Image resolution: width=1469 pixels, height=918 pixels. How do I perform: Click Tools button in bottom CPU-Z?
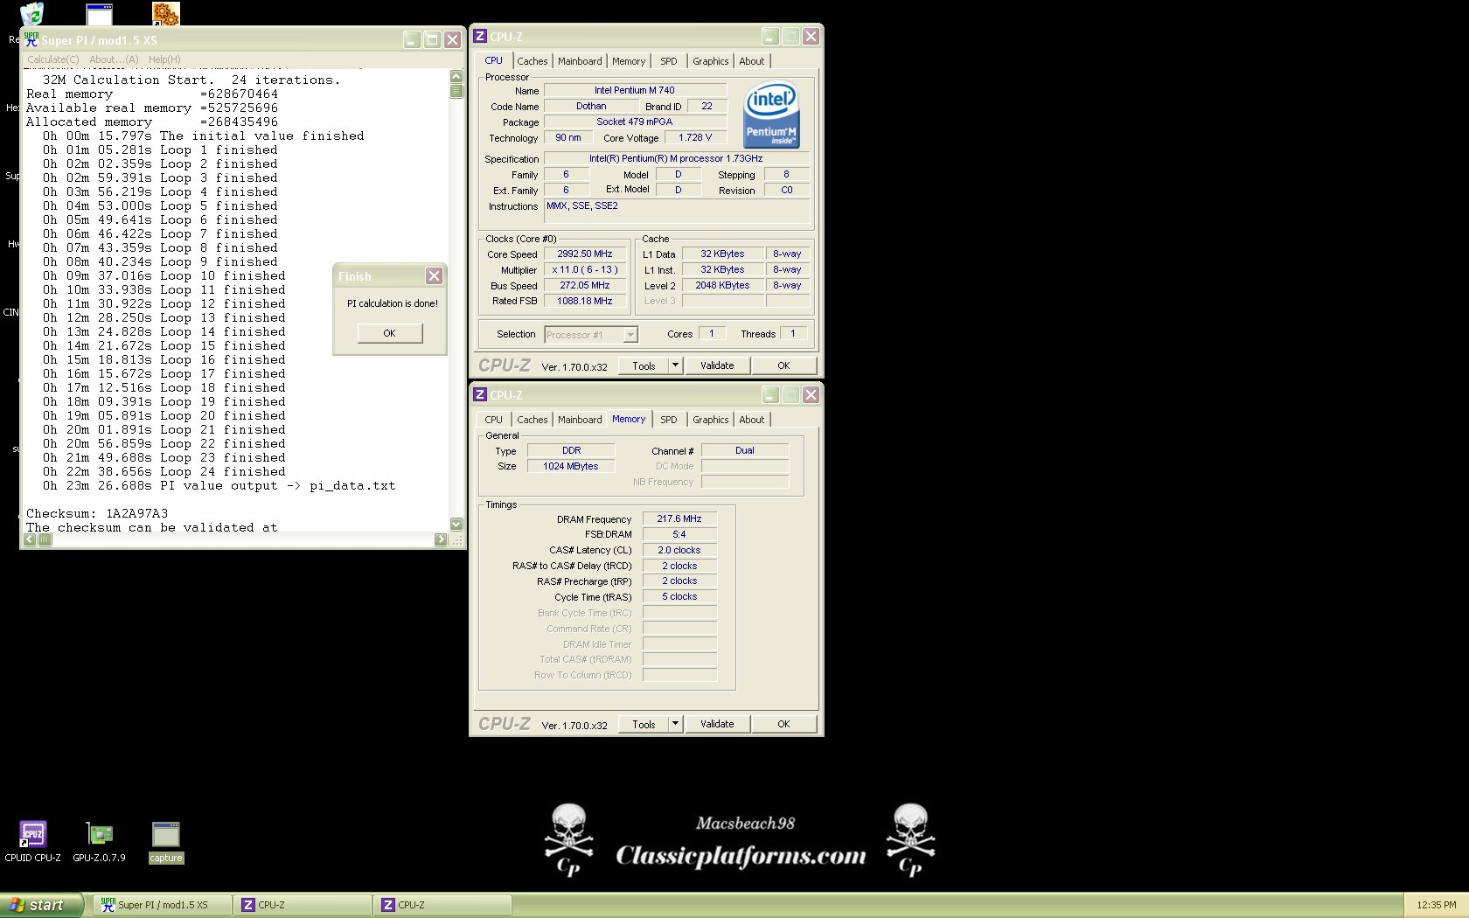tap(644, 724)
